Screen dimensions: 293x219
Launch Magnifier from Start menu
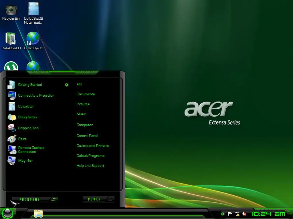pyautogui.click(x=25, y=161)
